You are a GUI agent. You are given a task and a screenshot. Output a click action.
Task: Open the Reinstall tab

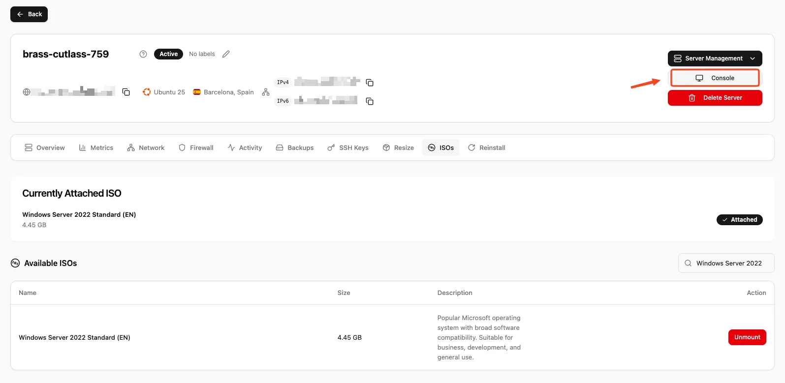tap(486, 147)
